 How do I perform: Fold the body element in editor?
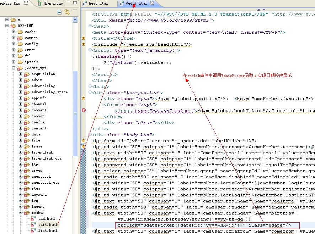(90, 86)
